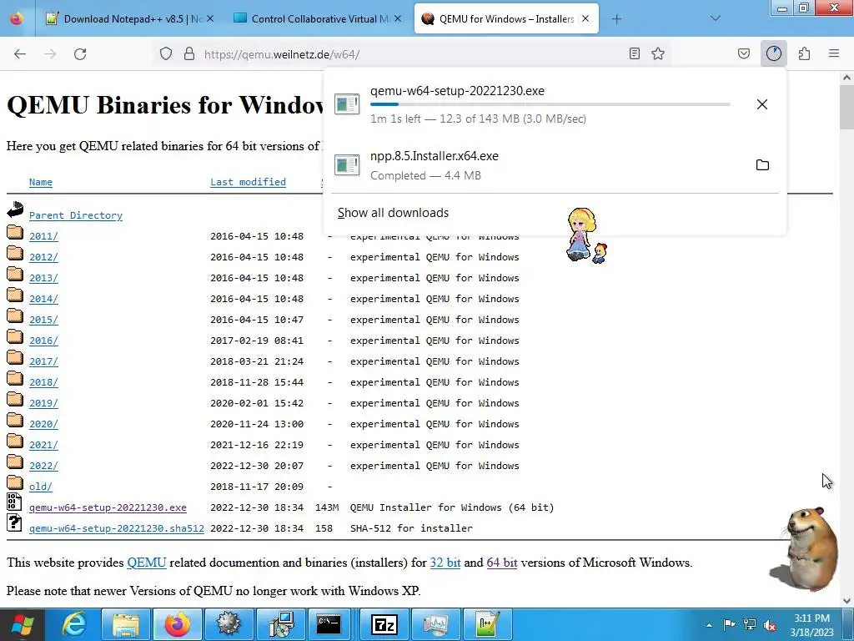Image resolution: width=854 pixels, height=641 pixels.
Task: Click folder icon beside 2022/
Action: tap(15, 462)
